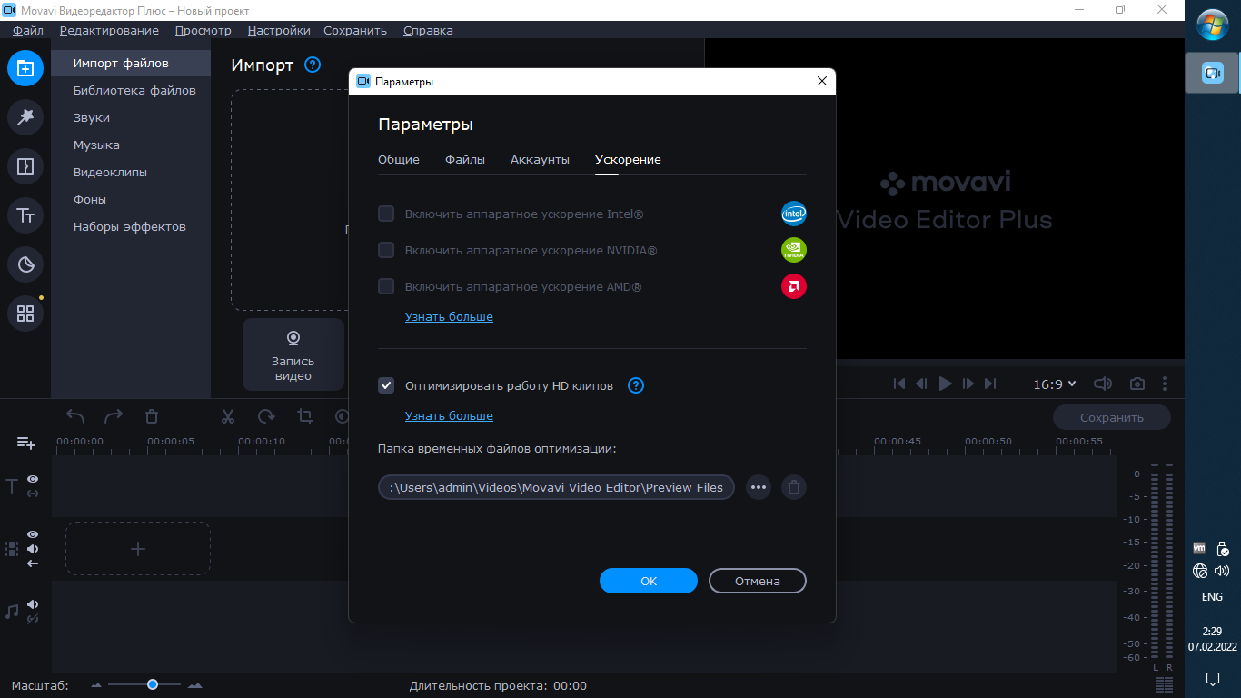Open the More tools grid icon
Image resolution: width=1241 pixels, height=698 pixels.
(x=25, y=314)
